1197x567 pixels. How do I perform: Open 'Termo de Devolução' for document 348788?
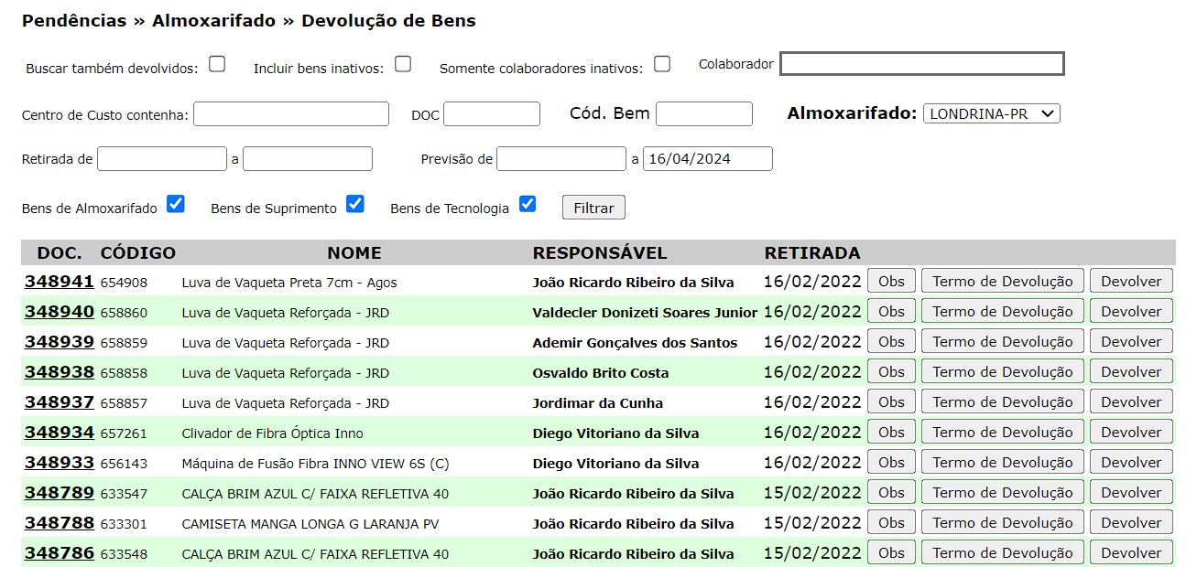1002,522
